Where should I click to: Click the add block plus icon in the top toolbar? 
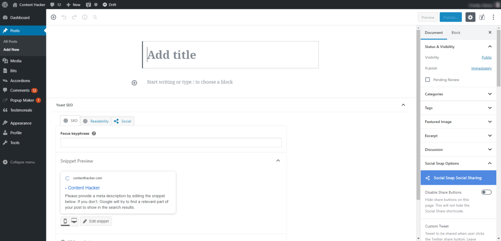(x=53, y=17)
